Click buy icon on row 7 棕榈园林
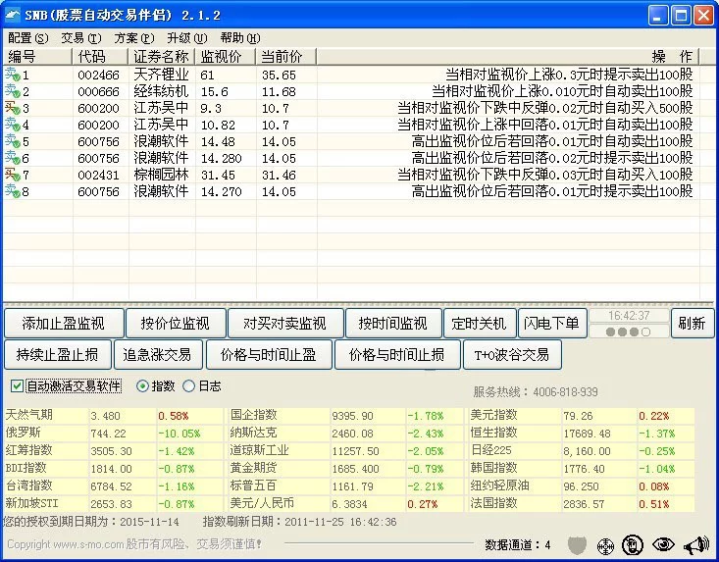This screenshot has width=719, height=562. (x=13, y=175)
